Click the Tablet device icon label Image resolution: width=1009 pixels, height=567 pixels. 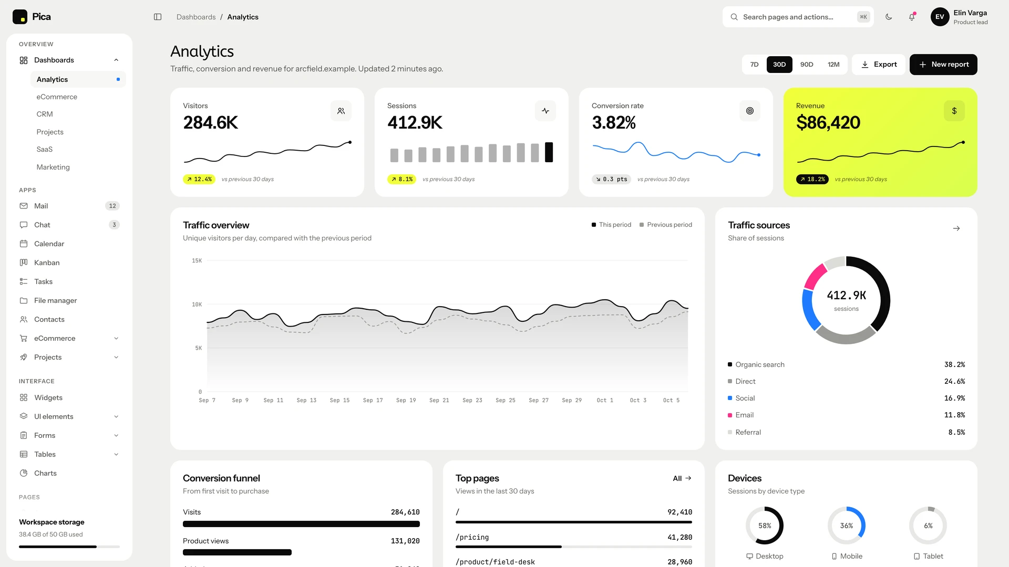point(928,556)
